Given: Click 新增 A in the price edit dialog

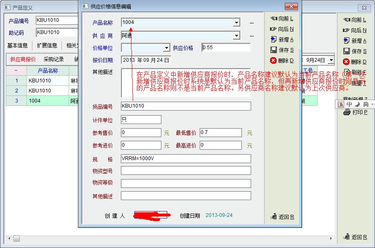Looking at the screenshot, I should pyautogui.click(x=282, y=40).
